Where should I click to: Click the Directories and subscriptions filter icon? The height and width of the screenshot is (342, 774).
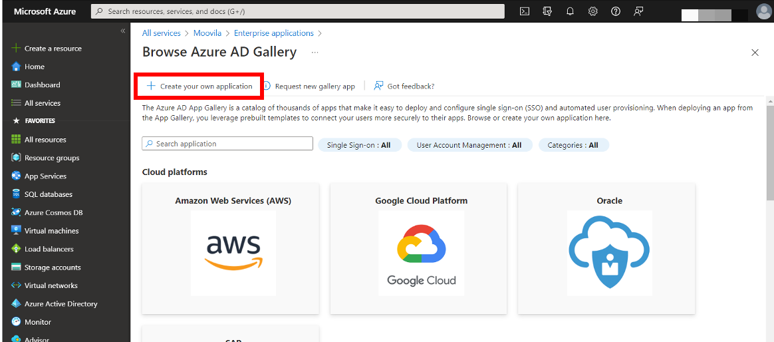547,11
